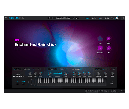Switch to the FX view tab
Image resolution: width=129 pixels, height=109 pixels.
[x=100, y=18]
